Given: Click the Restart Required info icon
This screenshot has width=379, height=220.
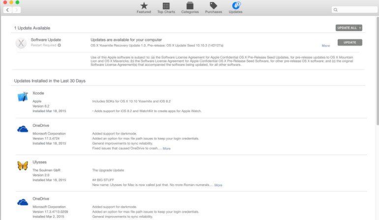Looking at the screenshot, I should [x=59, y=45].
